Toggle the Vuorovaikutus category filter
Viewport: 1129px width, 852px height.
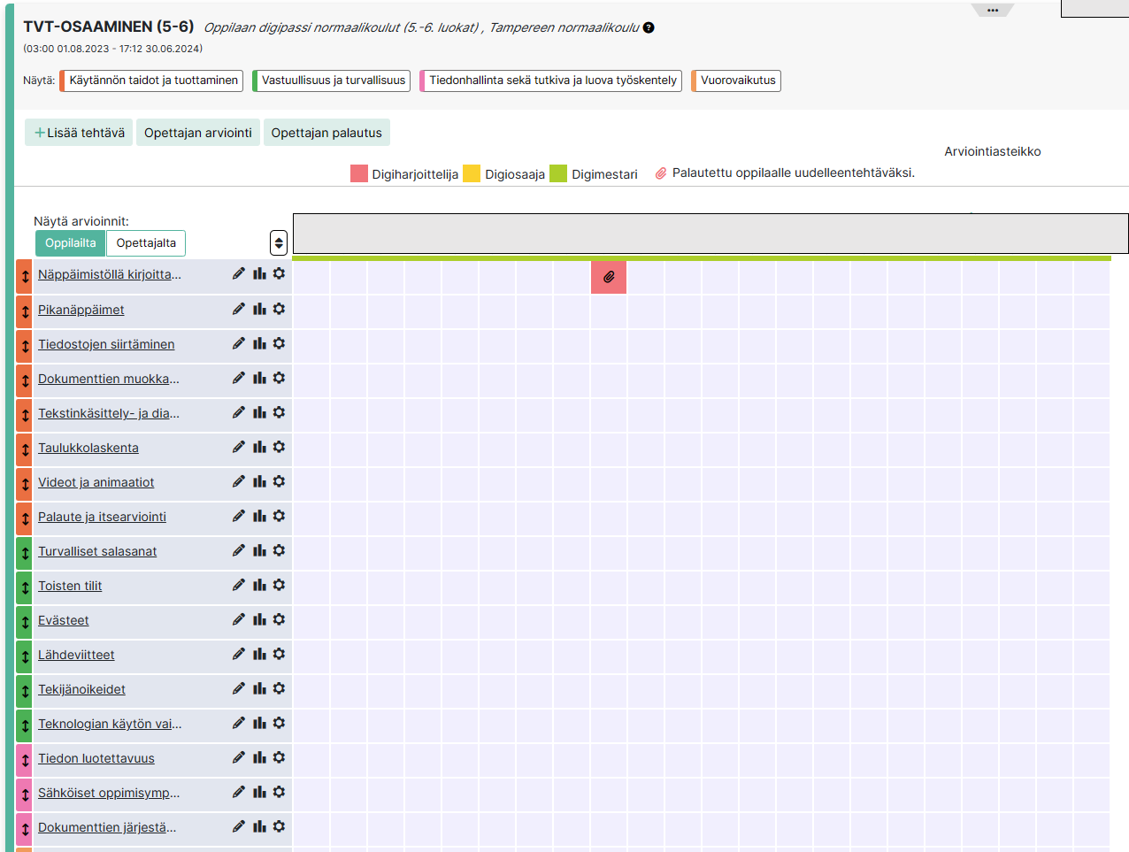[737, 81]
